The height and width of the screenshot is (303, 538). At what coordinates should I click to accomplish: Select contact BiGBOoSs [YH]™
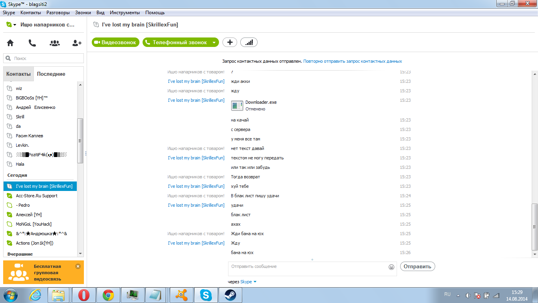40,98
